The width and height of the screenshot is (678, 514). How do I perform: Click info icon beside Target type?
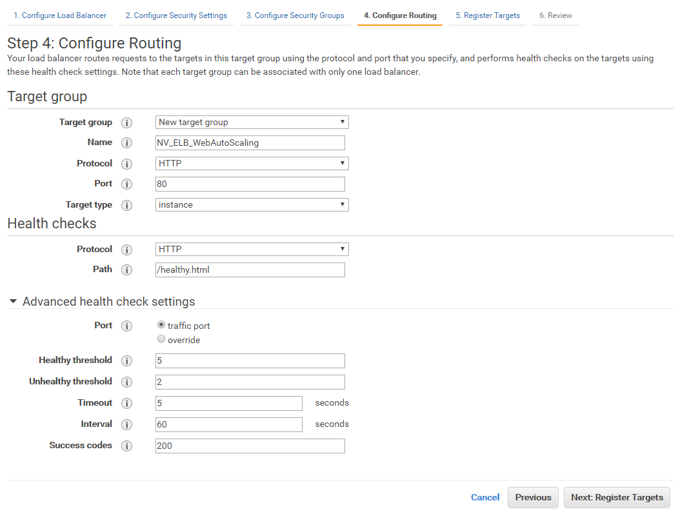click(127, 205)
